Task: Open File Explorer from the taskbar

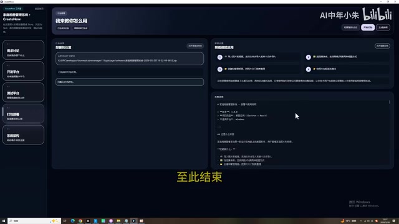Action: tap(118, 221)
